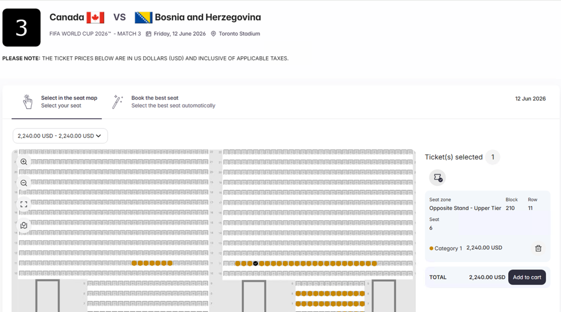Click the hand pointer seat selection icon
The width and height of the screenshot is (561, 312).
tap(27, 102)
